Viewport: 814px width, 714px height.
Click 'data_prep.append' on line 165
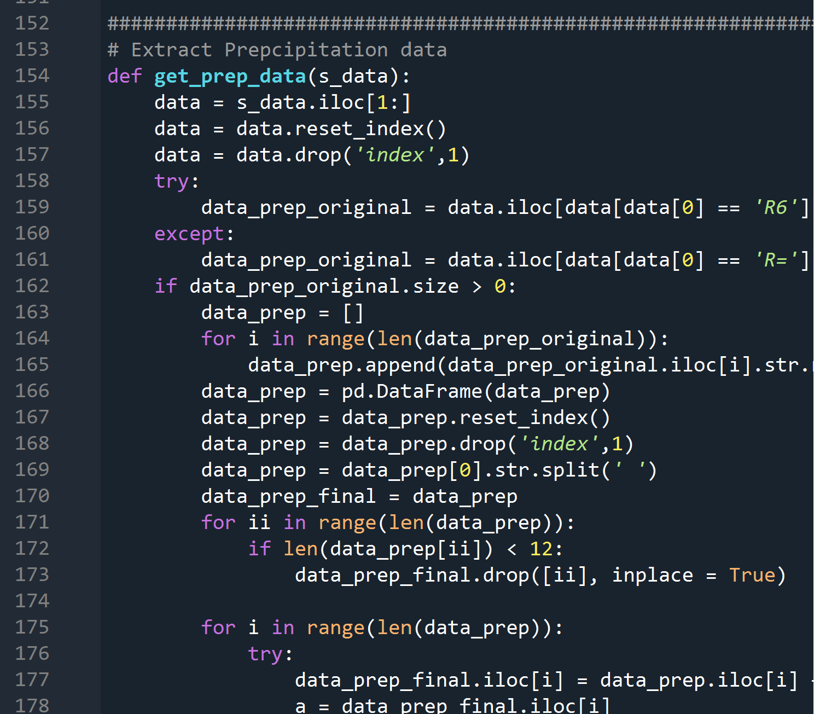pyautogui.click(x=342, y=365)
